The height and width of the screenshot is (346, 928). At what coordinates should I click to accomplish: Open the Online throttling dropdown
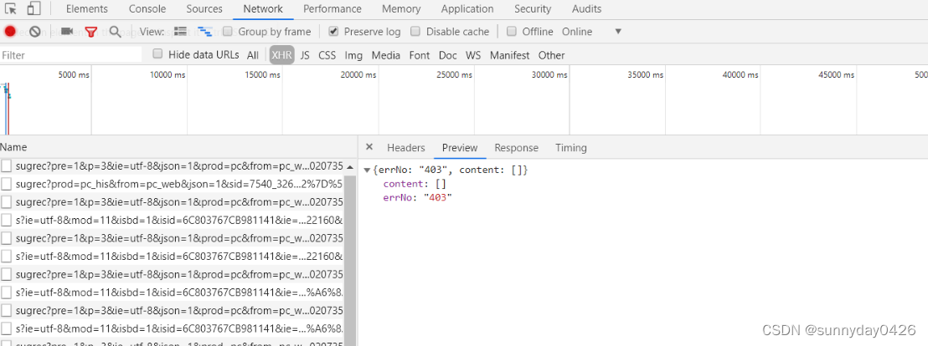[x=577, y=32]
